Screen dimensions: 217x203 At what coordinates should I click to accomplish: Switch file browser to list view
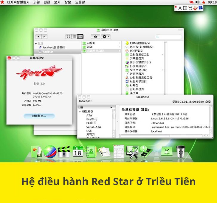pos(74,37)
